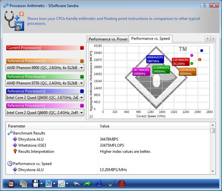Open the bar chart icon's dropdown arrow
Viewport: 222px width, 191px height.
(x=54, y=184)
